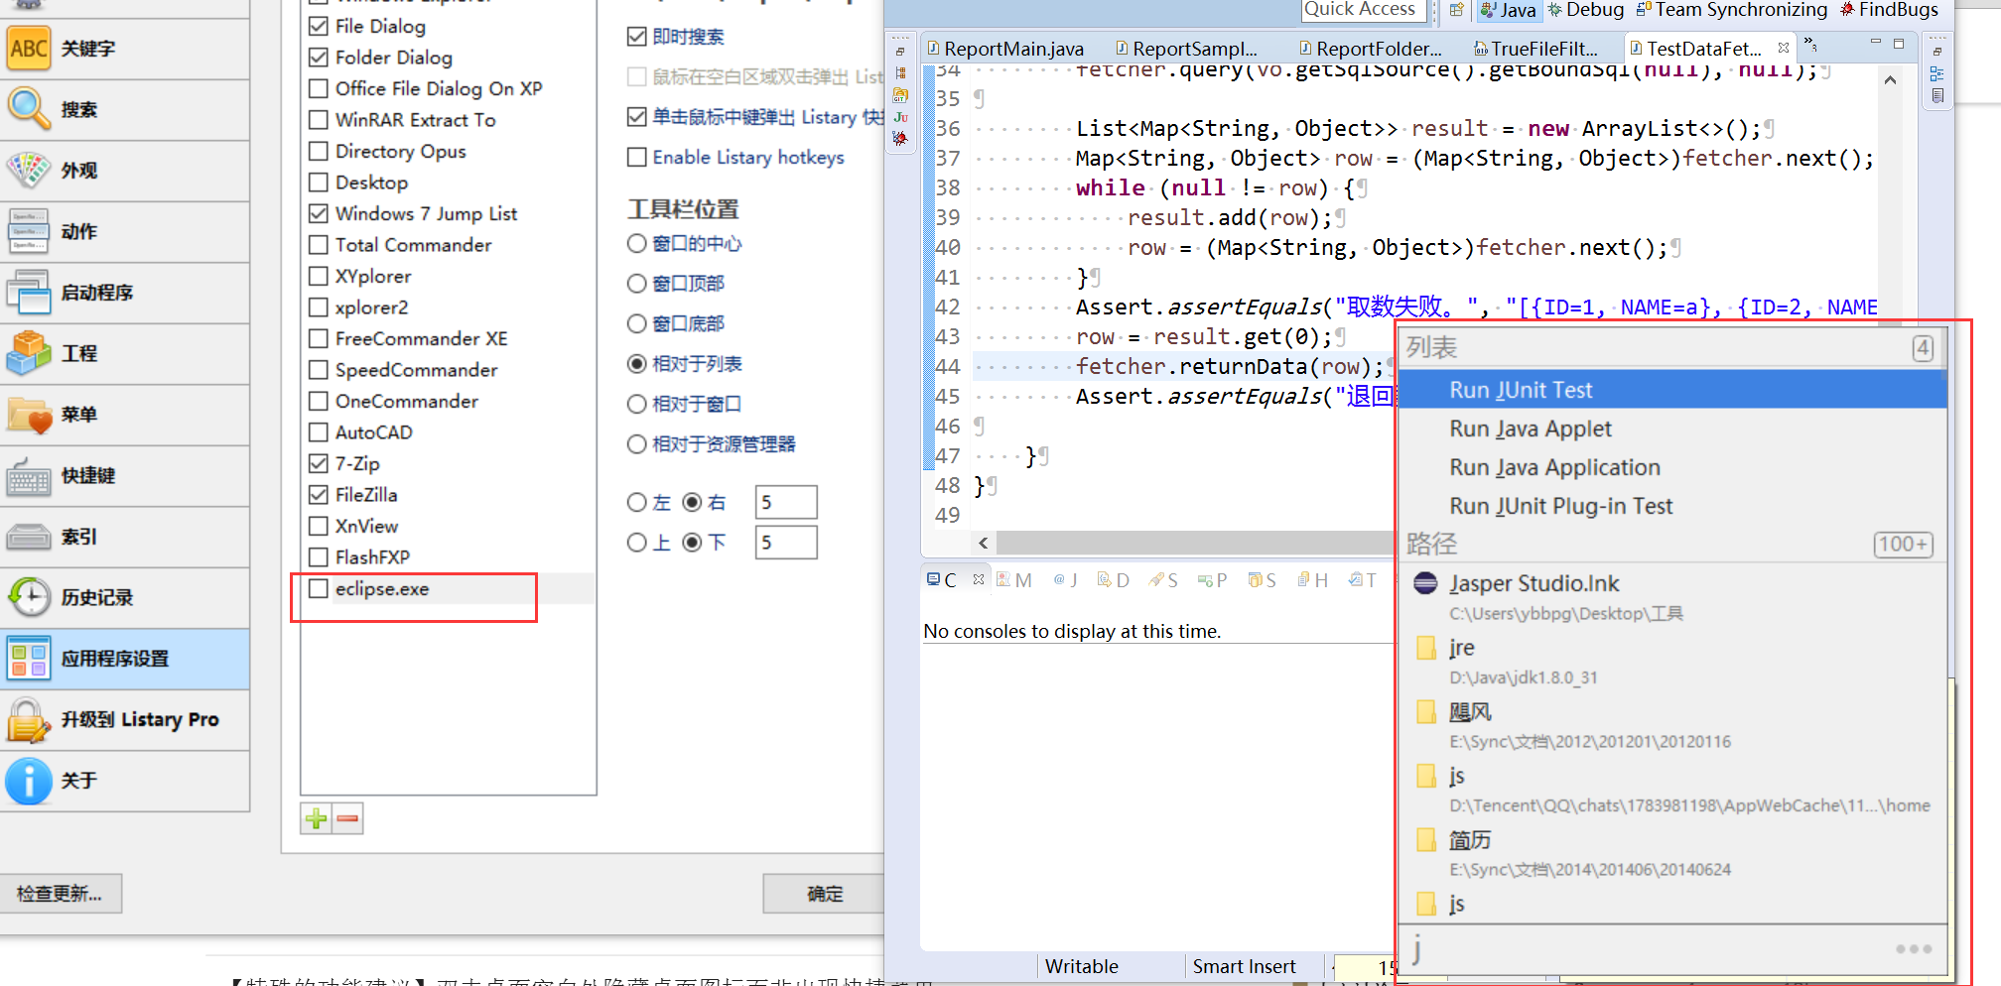Choose Run JUnit Plug-in Test entry

[1672, 506]
